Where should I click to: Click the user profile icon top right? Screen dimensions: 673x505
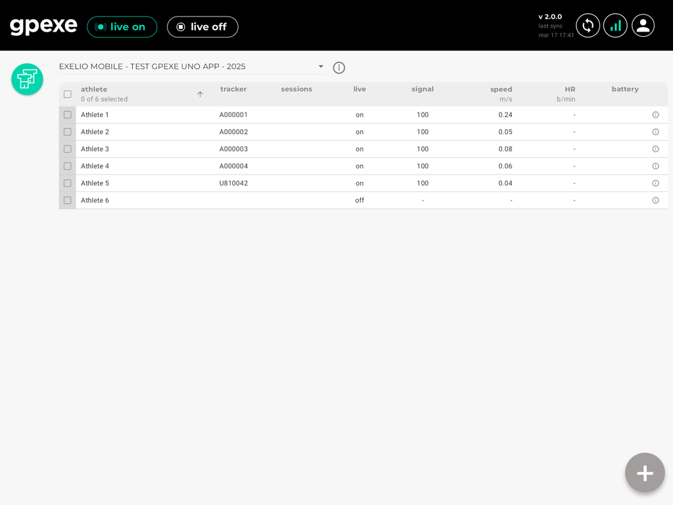[x=643, y=25]
